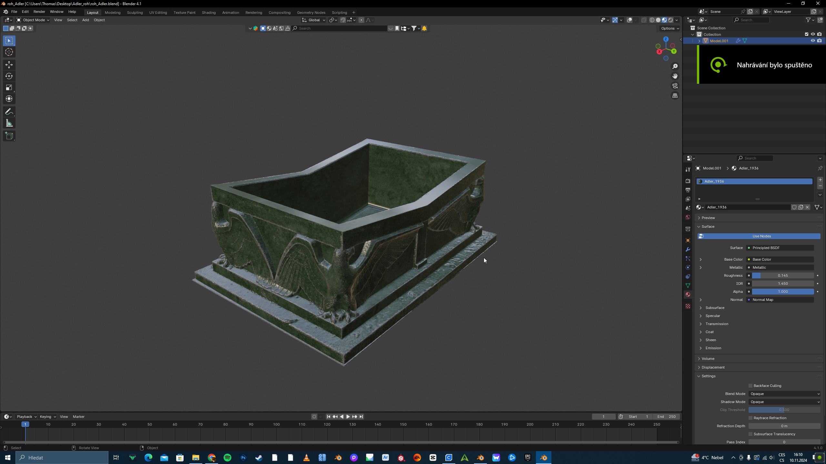Screen dimensions: 826x464
Task: Activate the Scale tool
Action: [9, 87]
